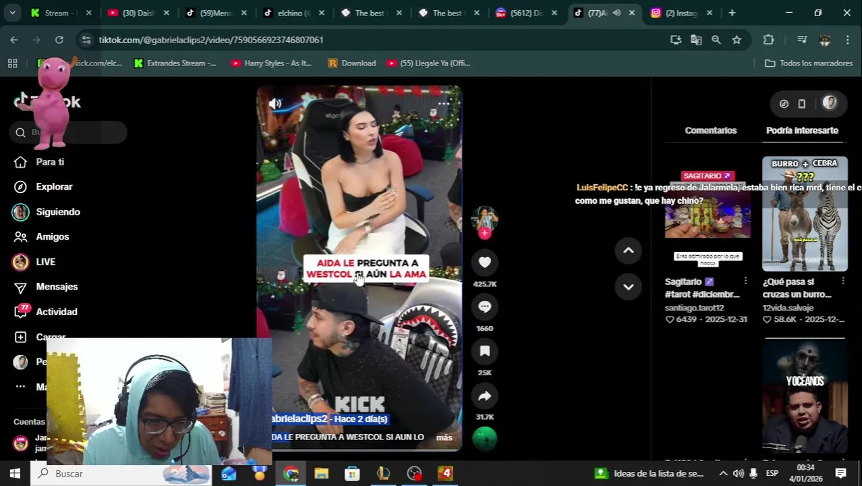Switch to Comentarios tab
The image size is (862, 486).
click(710, 130)
